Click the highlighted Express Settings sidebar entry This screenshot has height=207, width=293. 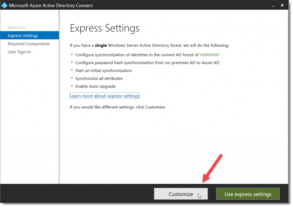coord(23,35)
